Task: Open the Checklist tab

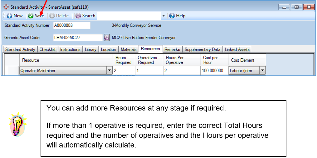Action: pos(47,49)
